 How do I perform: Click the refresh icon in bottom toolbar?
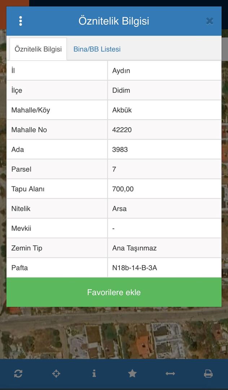click(x=18, y=374)
